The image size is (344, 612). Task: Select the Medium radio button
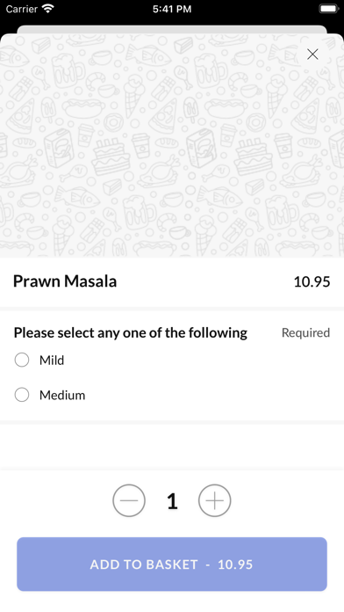[22, 395]
